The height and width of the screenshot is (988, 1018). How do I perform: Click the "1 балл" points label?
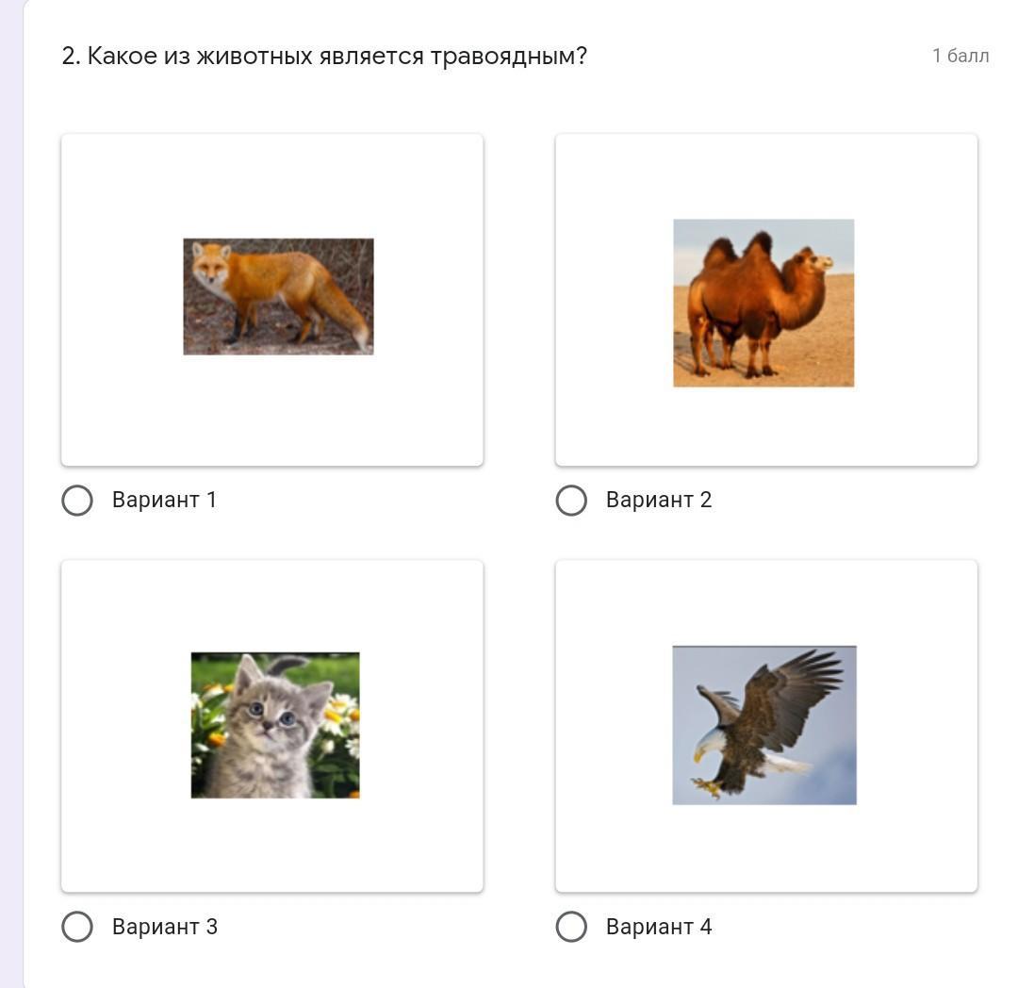[961, 57]
